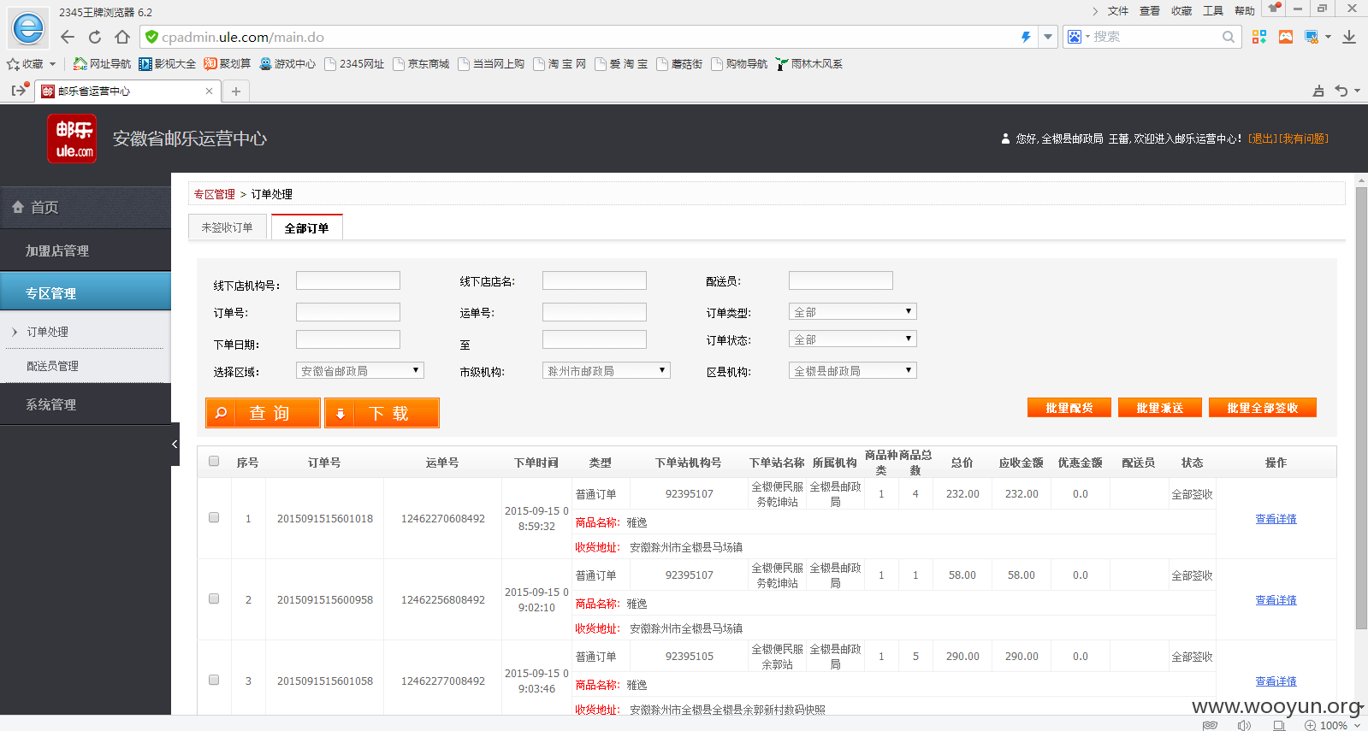Open a new browser tab
The width and height of the screenshot is (1368, 731).
tap(236, 91)
